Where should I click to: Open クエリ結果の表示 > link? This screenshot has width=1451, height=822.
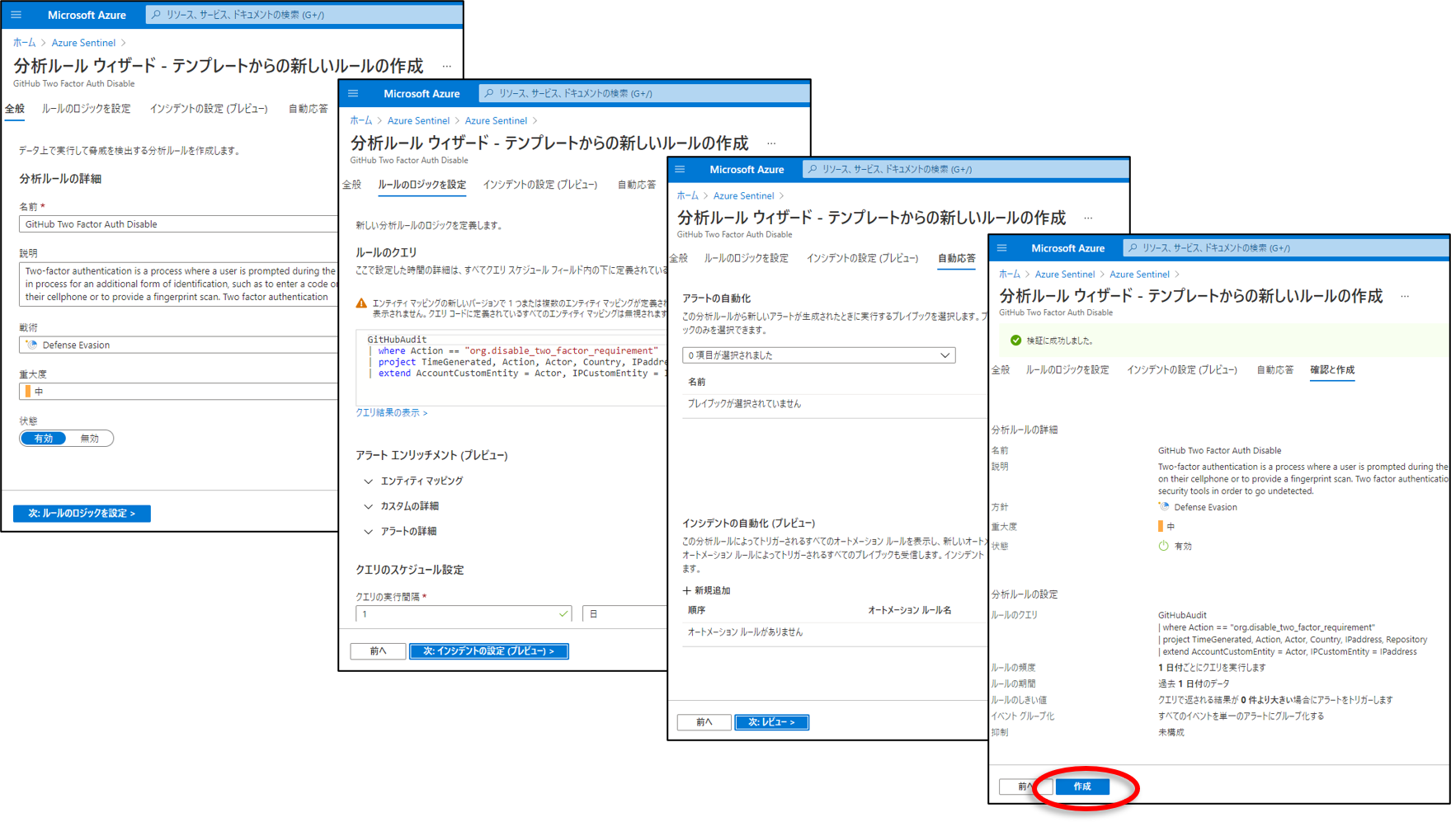pos(392,412)
